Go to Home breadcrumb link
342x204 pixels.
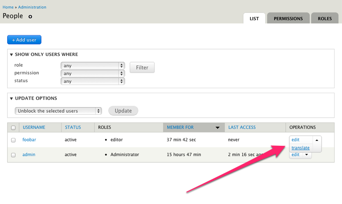click(x=8, y=7)
